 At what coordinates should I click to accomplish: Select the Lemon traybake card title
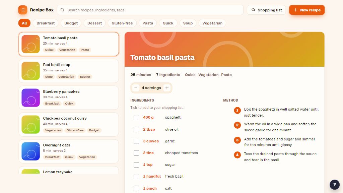tap(58, 172)
